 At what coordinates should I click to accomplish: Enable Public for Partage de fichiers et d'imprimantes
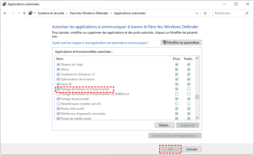tap(189, 89)
